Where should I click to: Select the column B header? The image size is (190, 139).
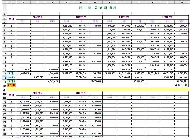click(x=23, y=2)
